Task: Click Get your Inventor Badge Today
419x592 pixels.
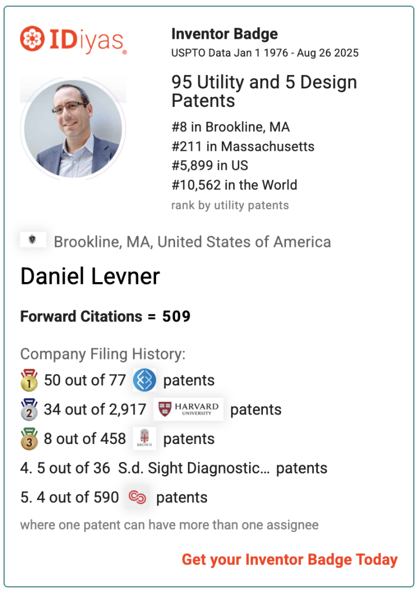Action: [290, 560]
